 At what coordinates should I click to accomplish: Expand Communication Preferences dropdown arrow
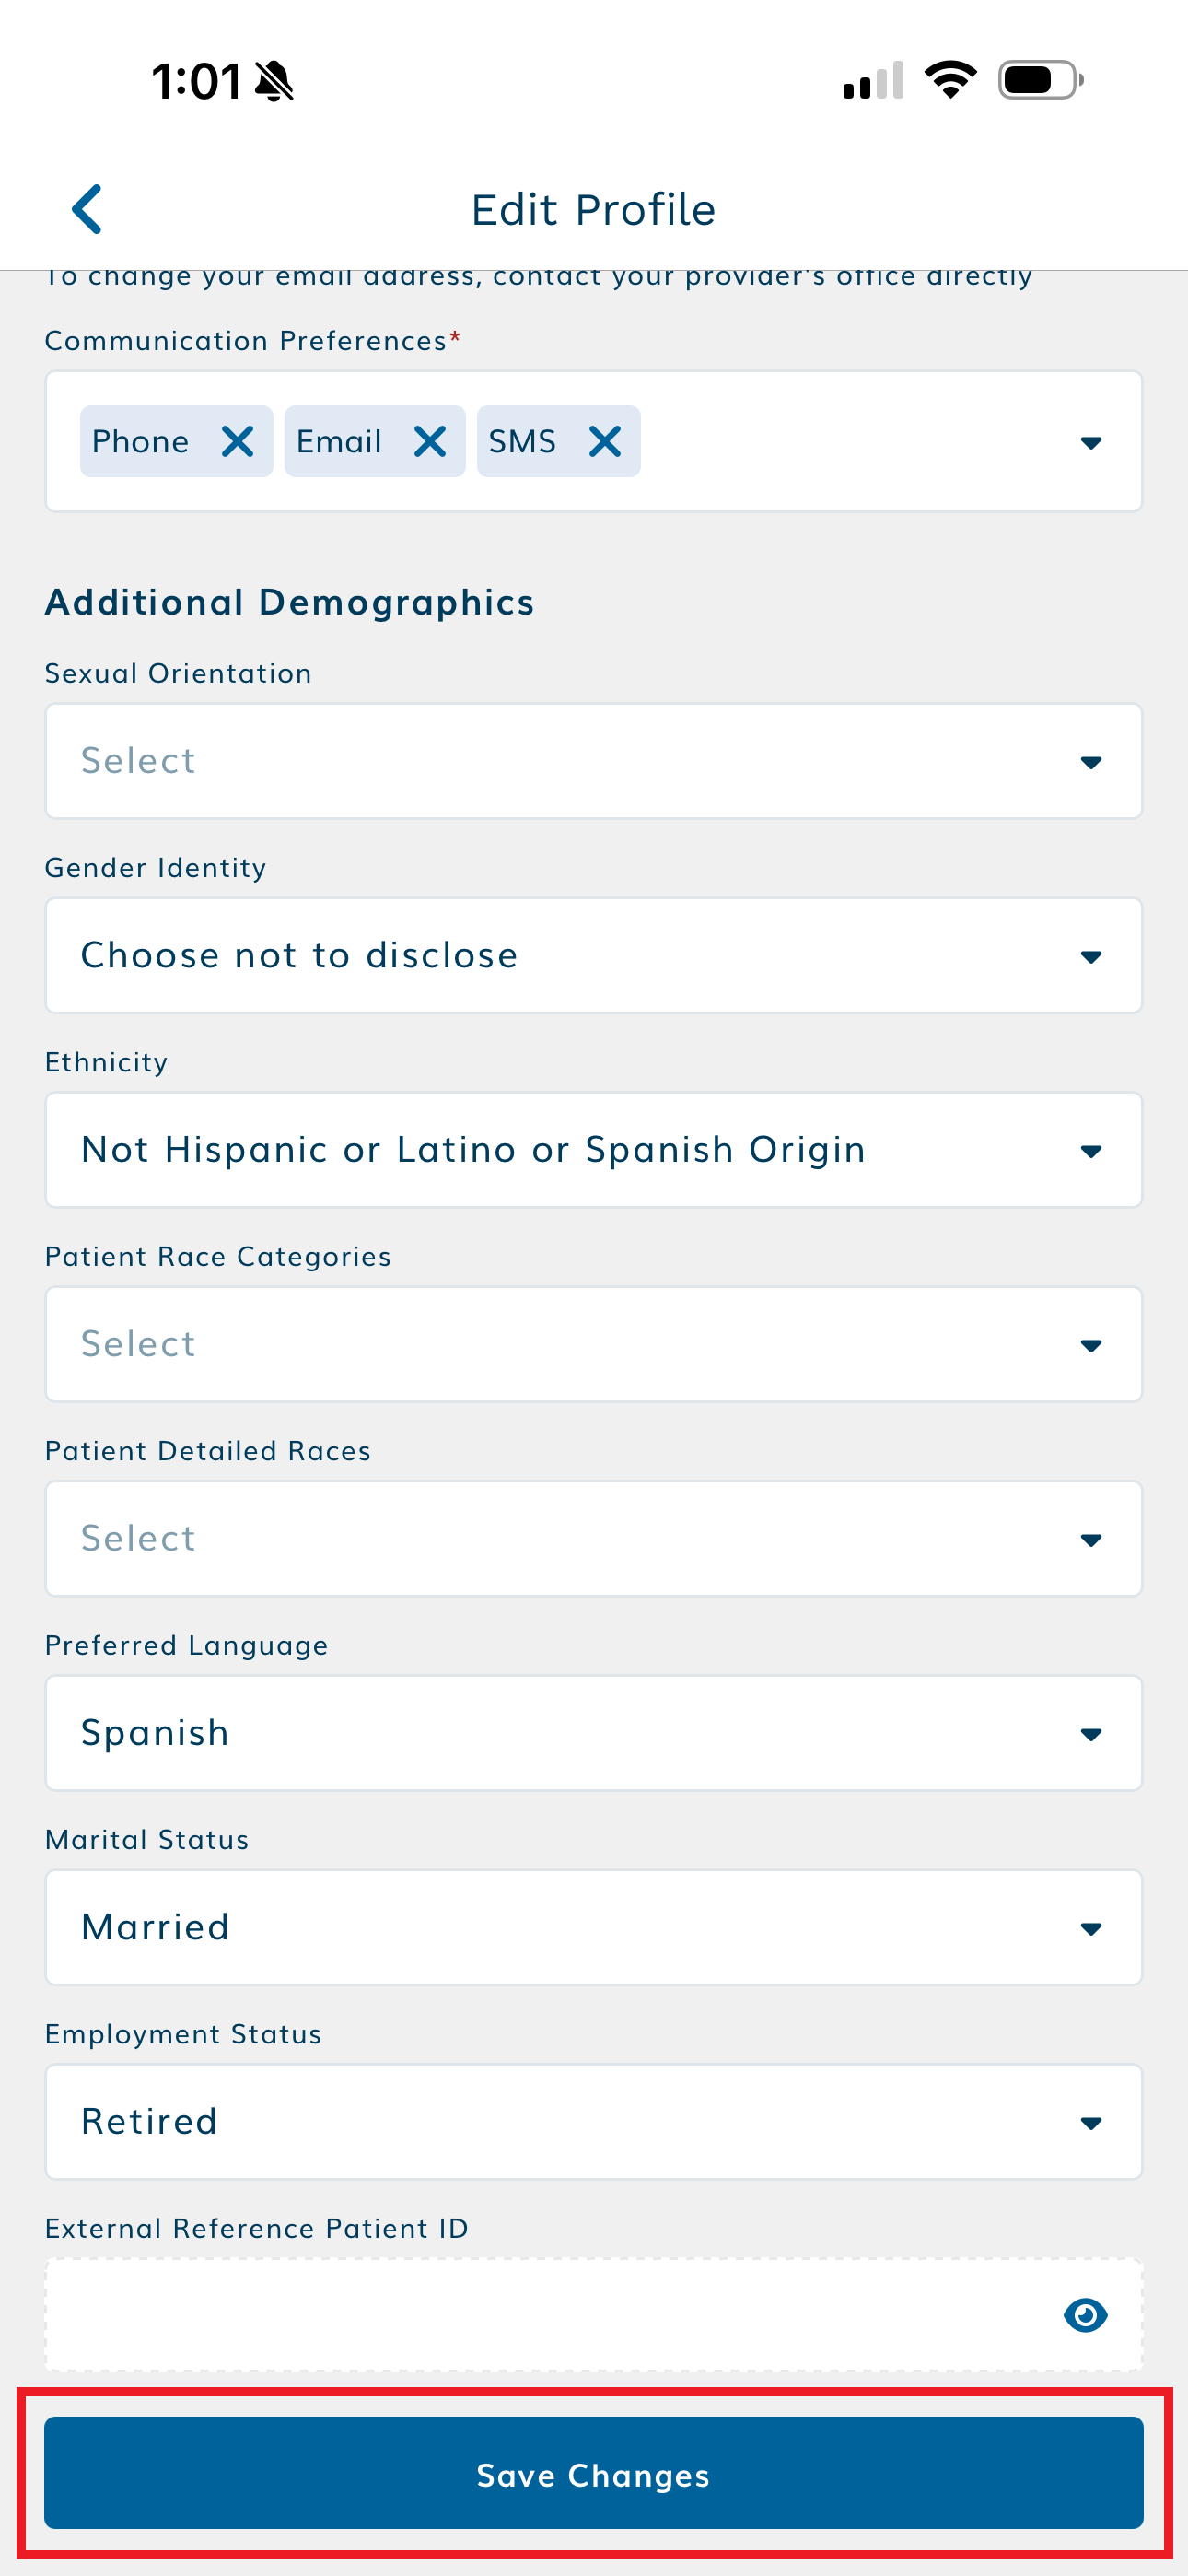pyautogui.click(x=1091, y=443)
